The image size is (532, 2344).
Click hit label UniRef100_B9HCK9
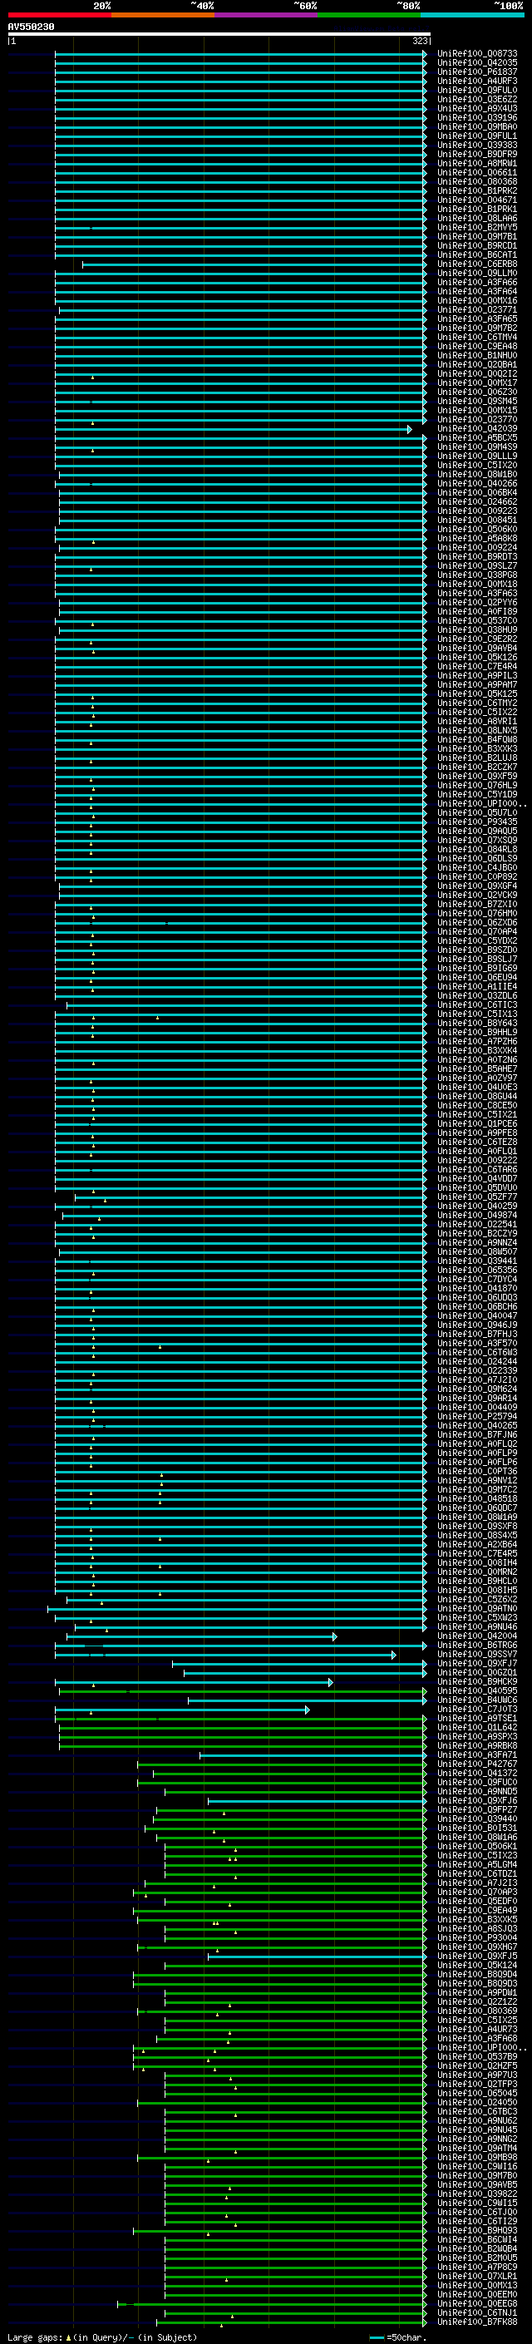pyautogui.click(x=477, y=1681)
